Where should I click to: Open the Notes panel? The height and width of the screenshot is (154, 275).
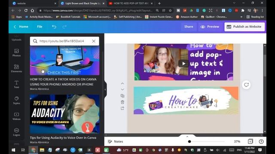(x=115, y=142)
